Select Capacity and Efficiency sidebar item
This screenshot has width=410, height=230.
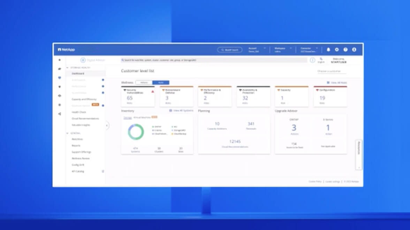[84, 99]
